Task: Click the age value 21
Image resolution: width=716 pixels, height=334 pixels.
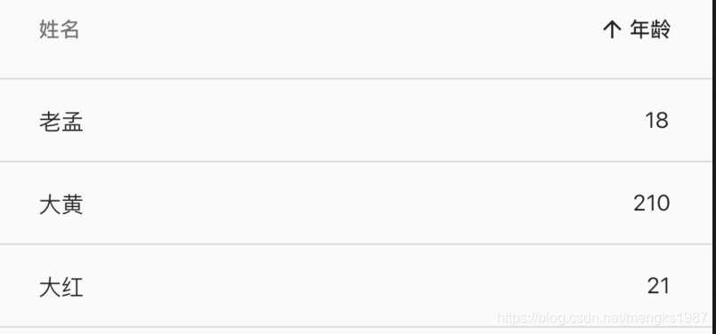Action: tap(658, 287)
